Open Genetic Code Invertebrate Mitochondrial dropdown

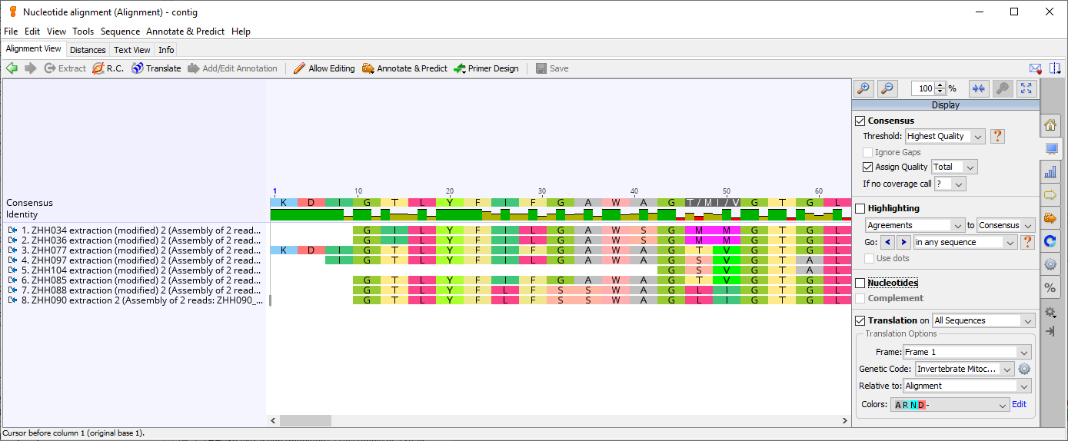965,369
